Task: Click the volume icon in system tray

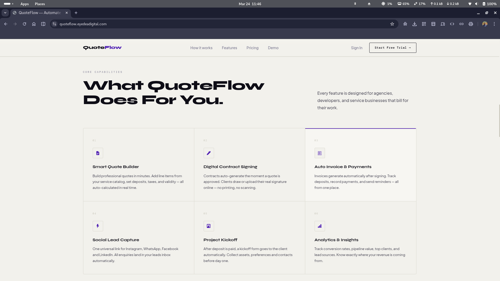Action: point(477,4)
